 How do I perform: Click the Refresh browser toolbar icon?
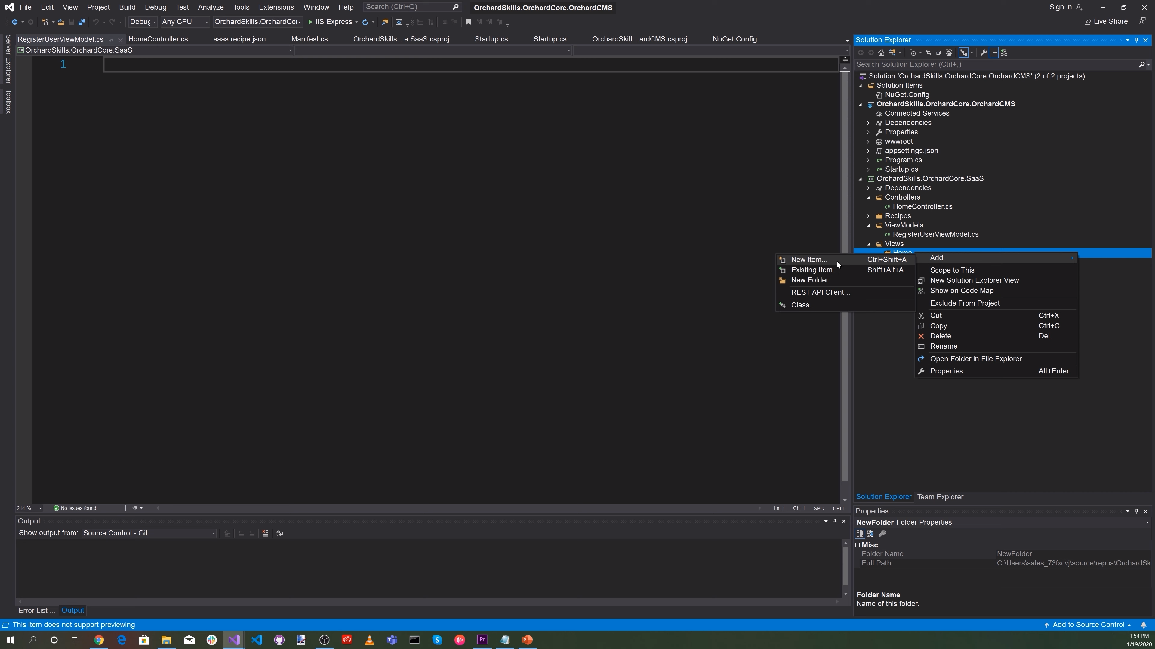(365, 22)
